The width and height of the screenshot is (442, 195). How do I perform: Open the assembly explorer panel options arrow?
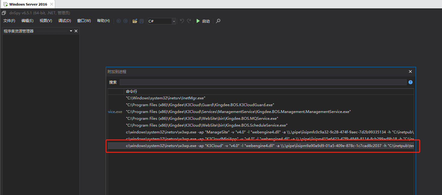pos(71,31)
